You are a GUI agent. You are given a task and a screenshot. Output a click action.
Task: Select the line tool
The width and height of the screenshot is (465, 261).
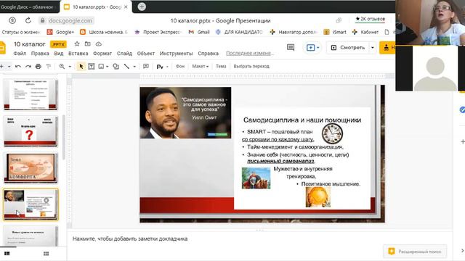126,66
